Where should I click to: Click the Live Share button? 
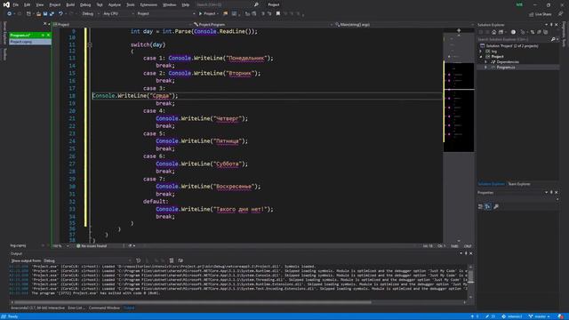tap(540, 14)
